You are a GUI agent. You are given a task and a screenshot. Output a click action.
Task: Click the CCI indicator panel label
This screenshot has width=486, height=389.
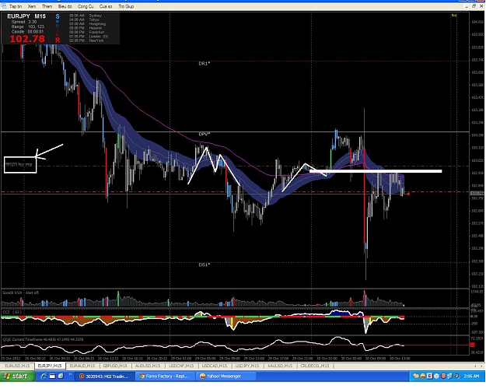[x=12, y=312]
